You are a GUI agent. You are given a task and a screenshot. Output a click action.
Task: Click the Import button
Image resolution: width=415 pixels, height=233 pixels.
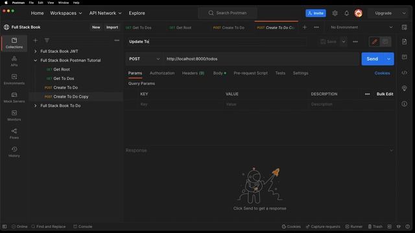coord(112,27)
